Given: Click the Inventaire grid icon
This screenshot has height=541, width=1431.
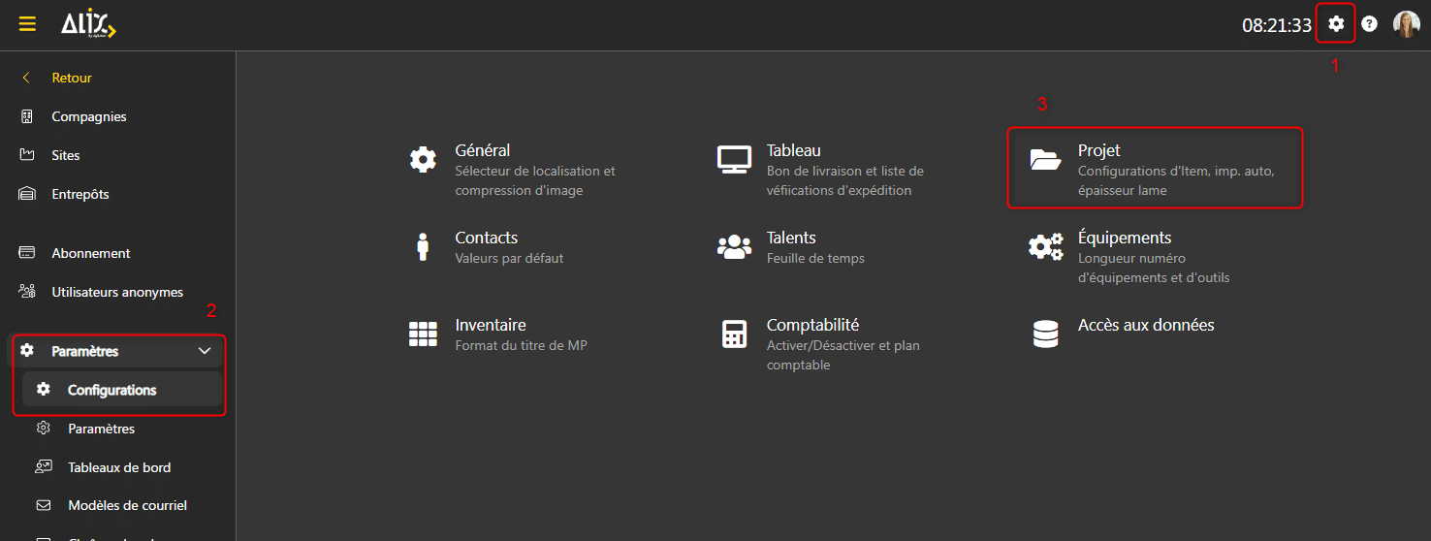Looking at the screenshot, I should [x=423, y=334].
